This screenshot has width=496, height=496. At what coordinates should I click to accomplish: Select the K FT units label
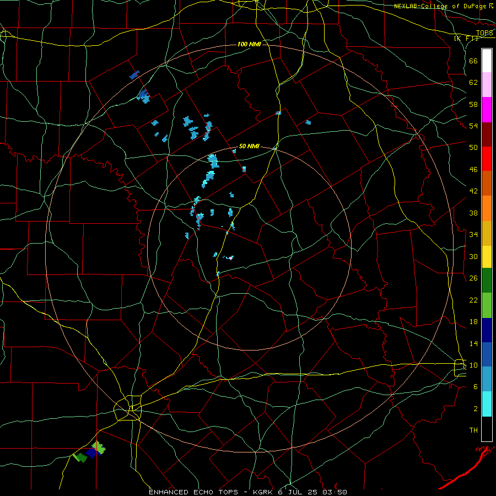tap(466, 39)
